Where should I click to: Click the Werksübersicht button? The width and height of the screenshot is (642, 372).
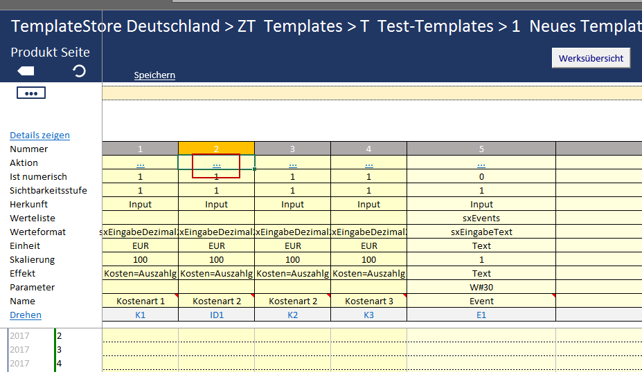click(591, 58)
